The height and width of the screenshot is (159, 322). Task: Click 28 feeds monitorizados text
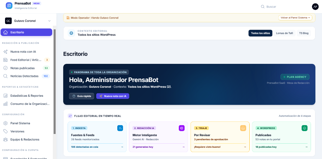coord(85,139)
